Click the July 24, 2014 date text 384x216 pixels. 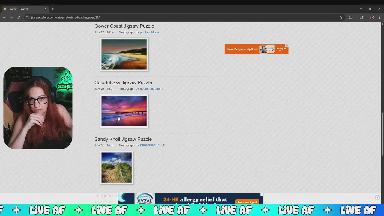click(x=104, y=145)
